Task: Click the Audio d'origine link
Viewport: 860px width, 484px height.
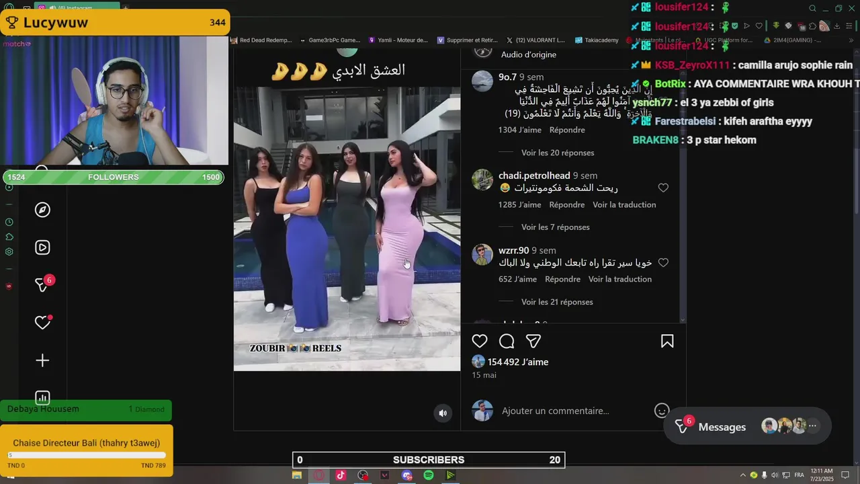Action: click(x=529, y=54)
